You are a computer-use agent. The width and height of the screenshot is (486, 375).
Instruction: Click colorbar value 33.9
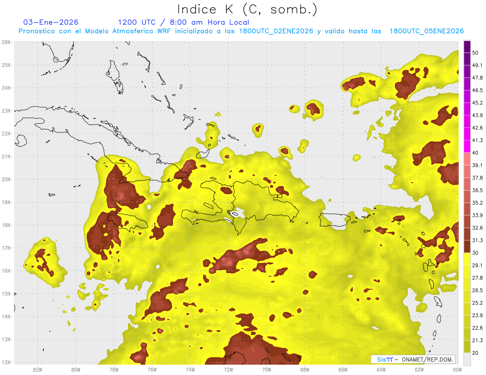point(477,215)
